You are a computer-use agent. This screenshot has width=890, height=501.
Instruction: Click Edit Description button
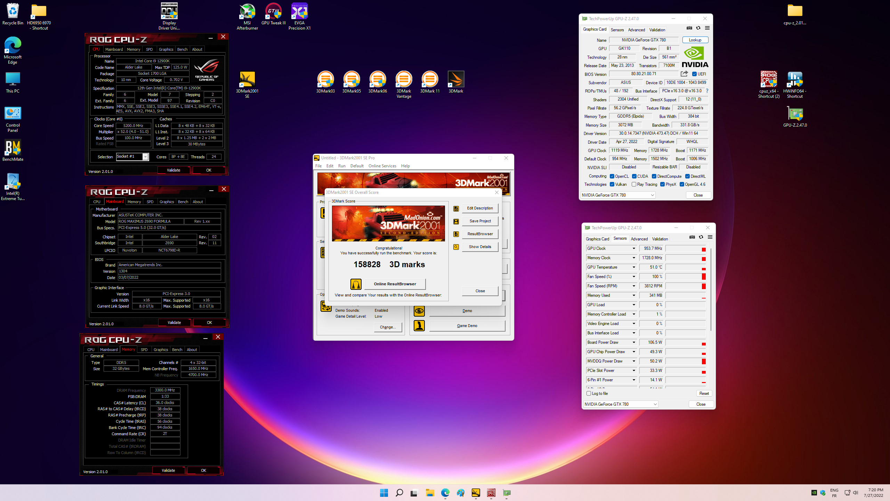point(480,208)
